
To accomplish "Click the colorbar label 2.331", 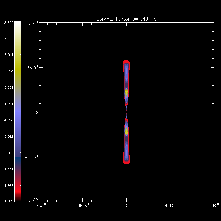I will [9, 169].
